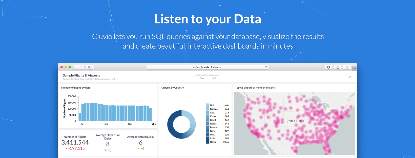
Task: Open the Safari downloads button
Action: 328,67
